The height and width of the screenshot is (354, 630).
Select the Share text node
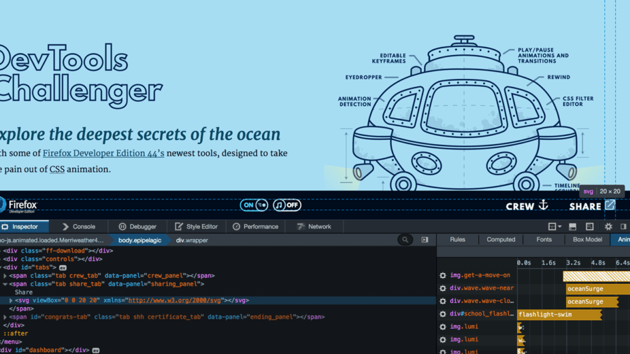24,292
